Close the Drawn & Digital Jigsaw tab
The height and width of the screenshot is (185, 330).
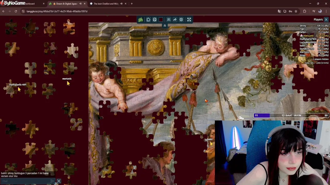point(85,4)
